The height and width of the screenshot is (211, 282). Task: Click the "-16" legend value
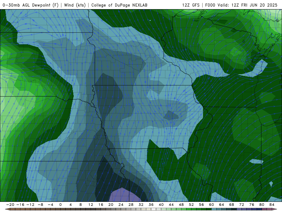click(x=20, y=205)
